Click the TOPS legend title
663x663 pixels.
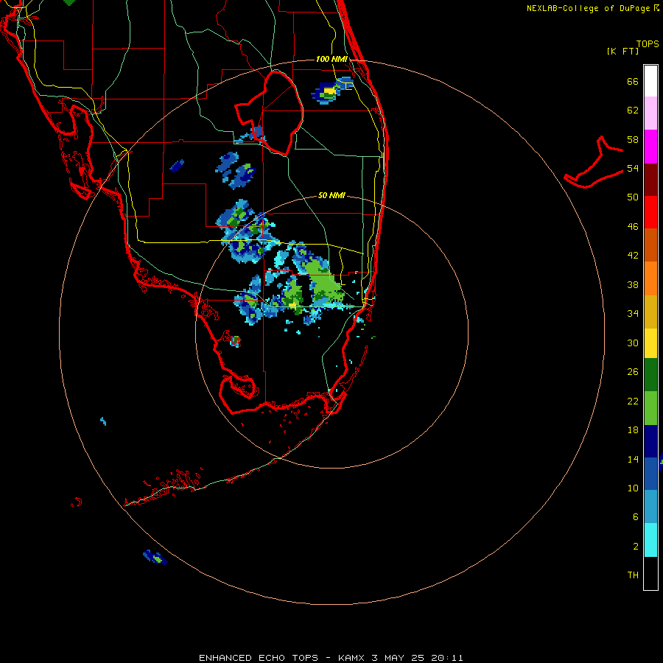648,43
